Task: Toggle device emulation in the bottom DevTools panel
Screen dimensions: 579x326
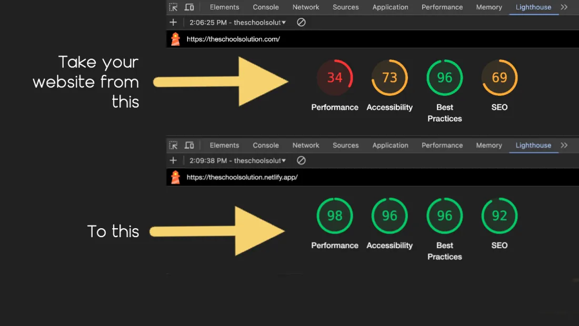Action: [x=189, y=145]
